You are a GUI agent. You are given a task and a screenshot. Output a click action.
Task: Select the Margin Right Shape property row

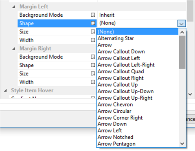57,65
